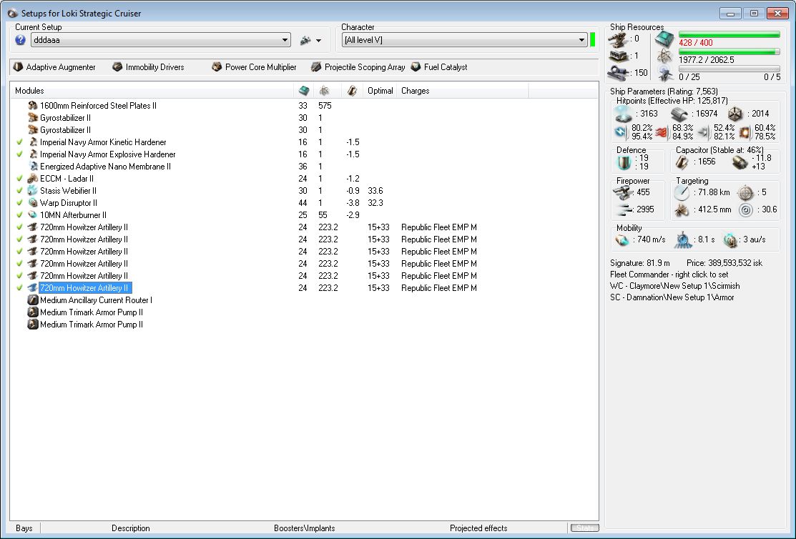Click the green status indicator next to Character
Screen dimensions: 796x539
592,39
